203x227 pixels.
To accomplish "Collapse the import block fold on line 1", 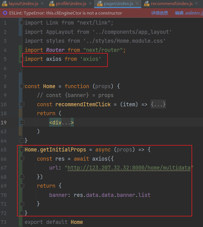I will point(22,23).
